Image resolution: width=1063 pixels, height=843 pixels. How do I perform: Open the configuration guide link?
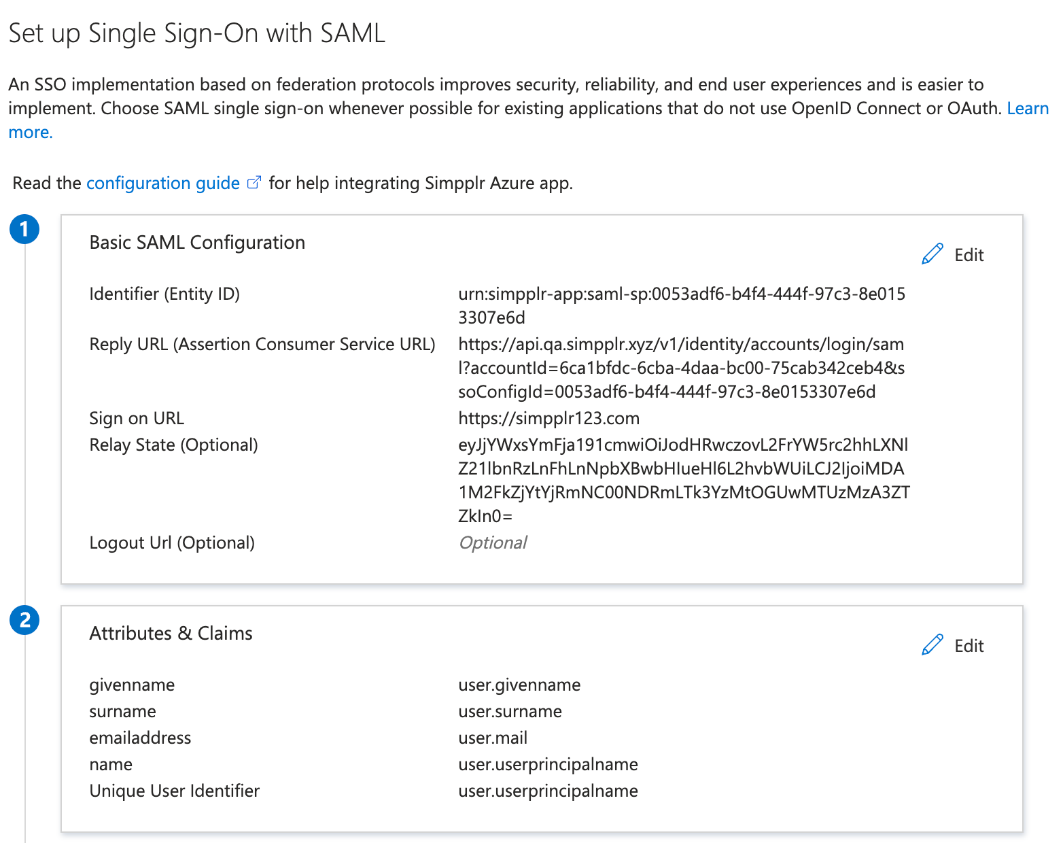(163, 184)
